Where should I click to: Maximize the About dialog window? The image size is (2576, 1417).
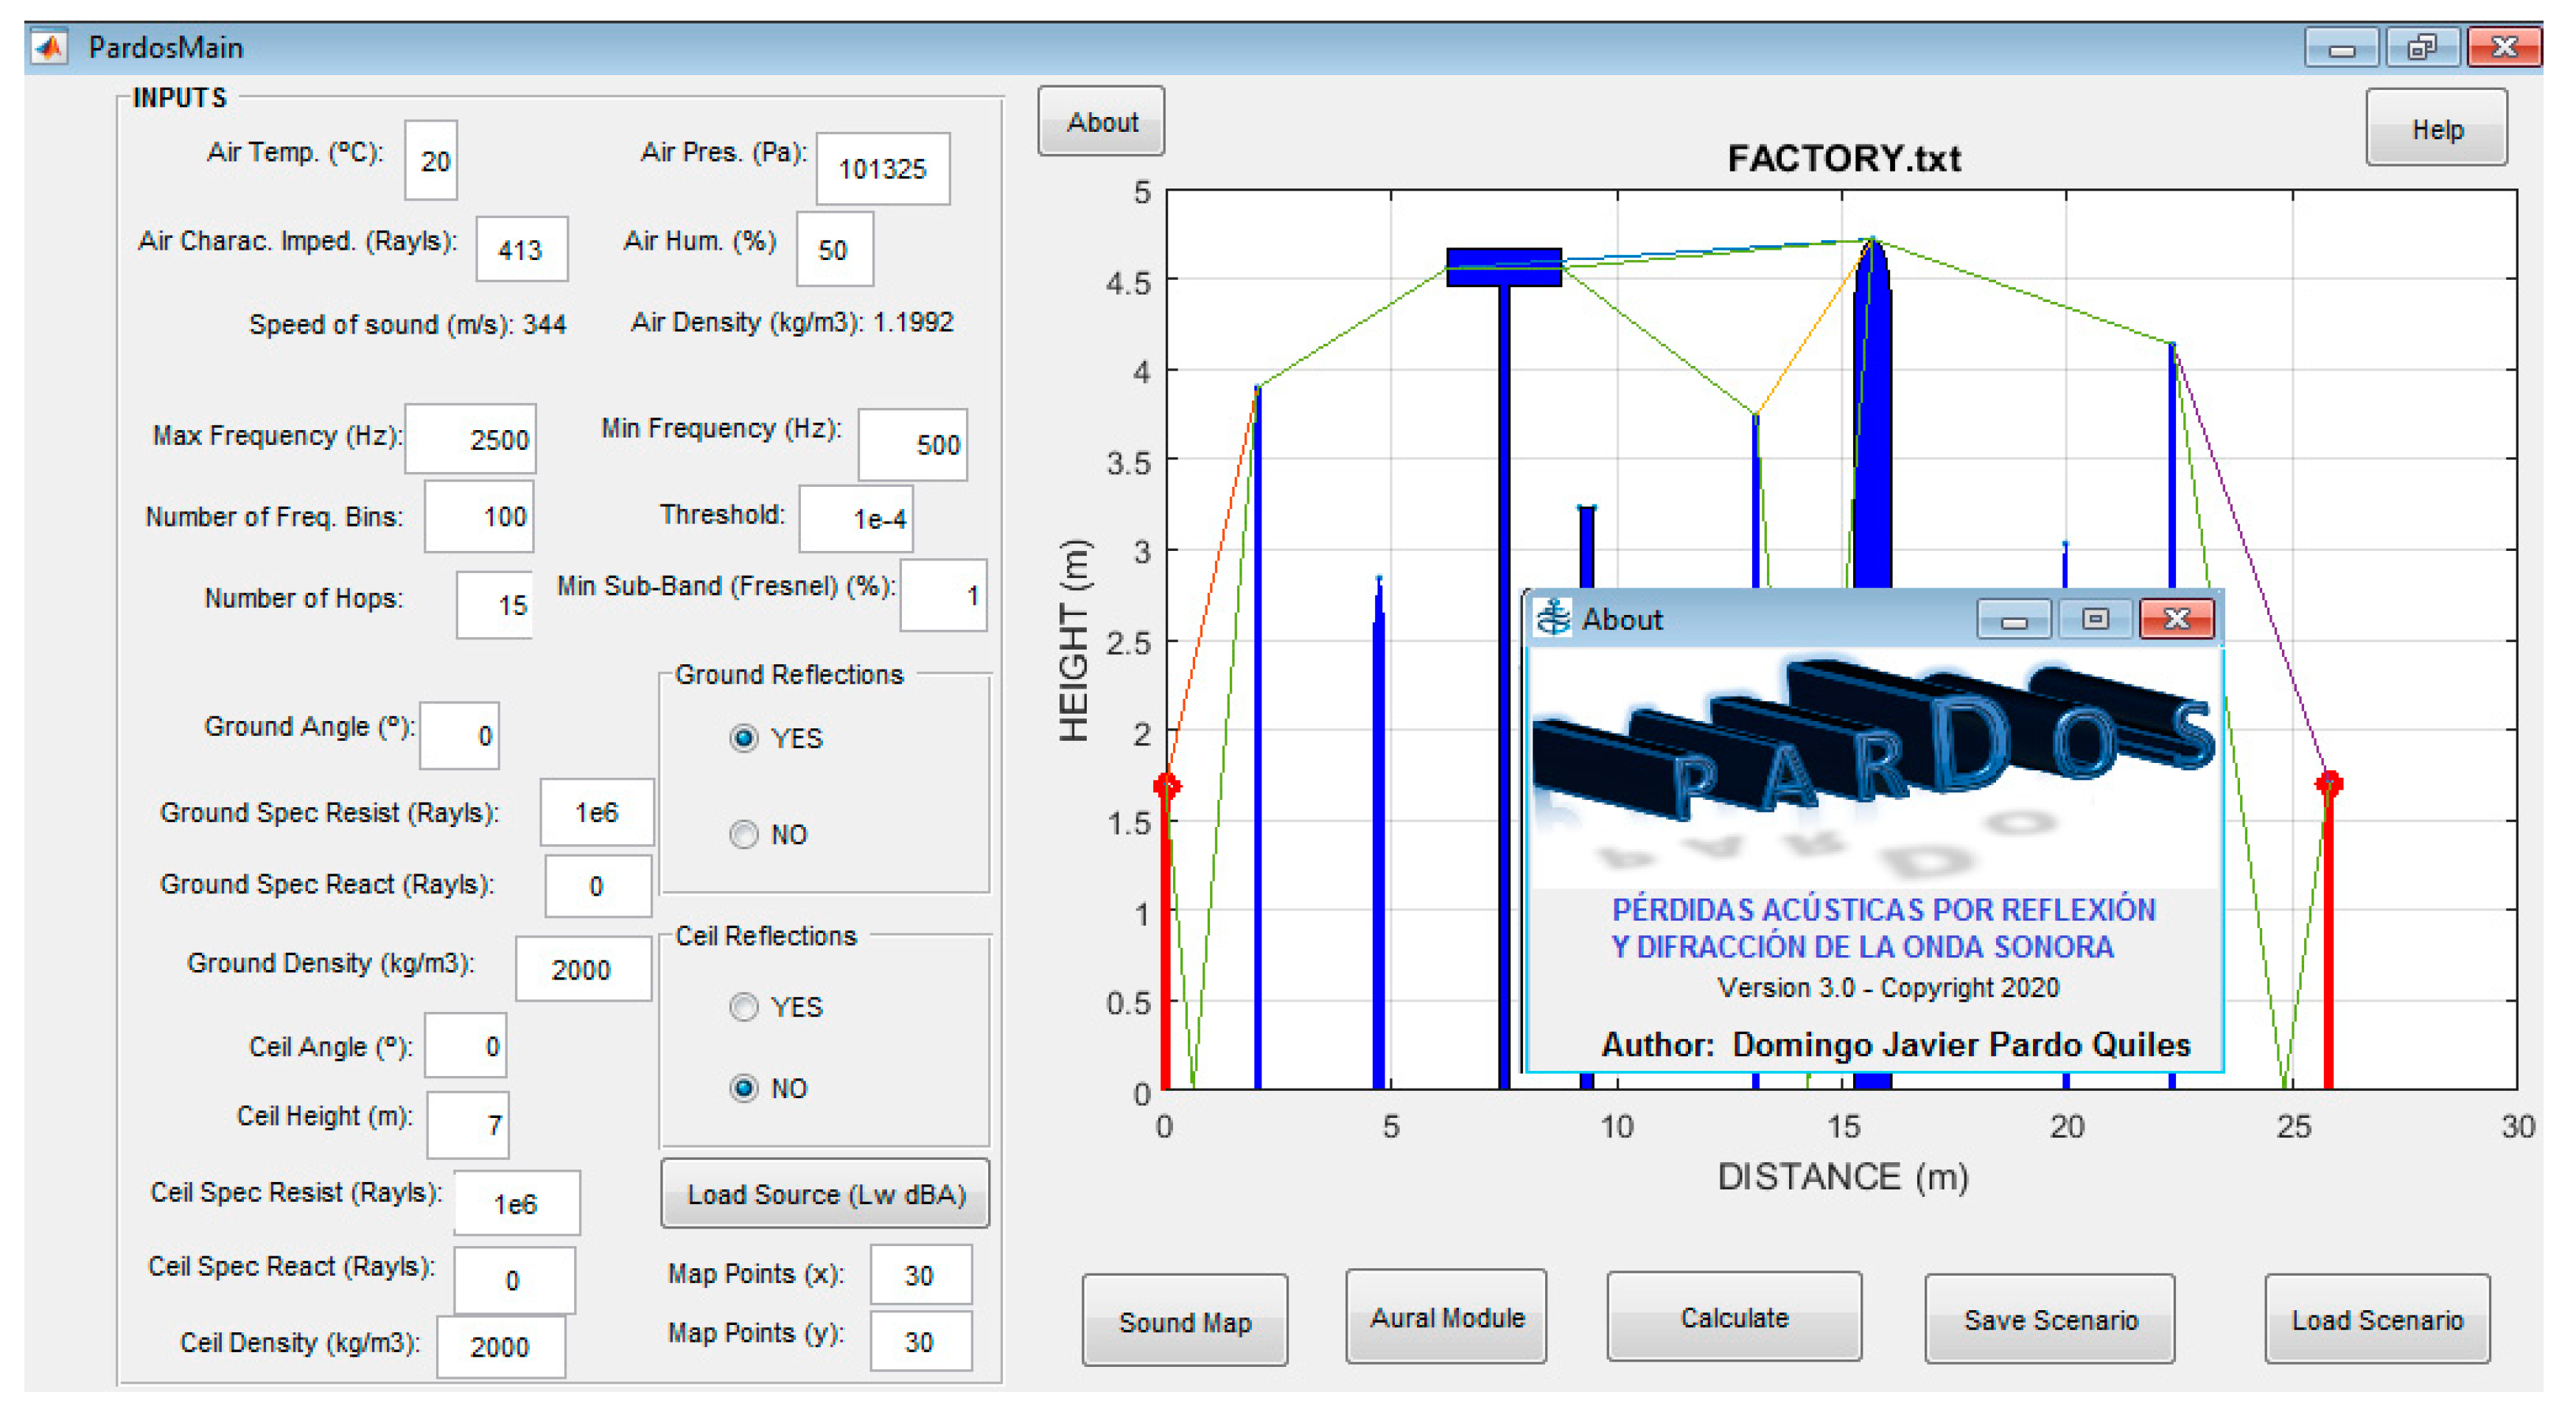pos(2095,619)
